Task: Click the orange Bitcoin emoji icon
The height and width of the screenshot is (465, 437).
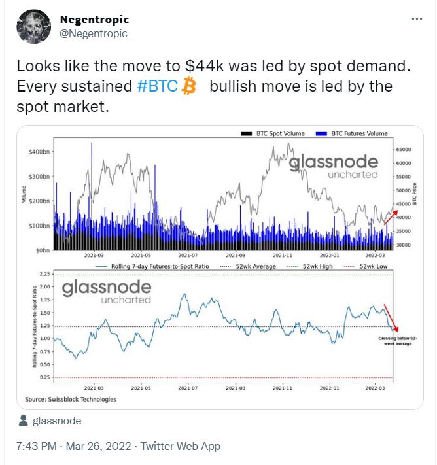Action: click(x=188, y=86)
